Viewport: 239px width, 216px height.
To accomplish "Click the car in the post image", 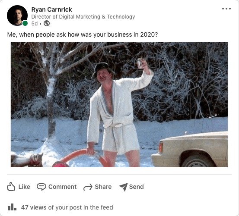I will click(x=189, y=150).
